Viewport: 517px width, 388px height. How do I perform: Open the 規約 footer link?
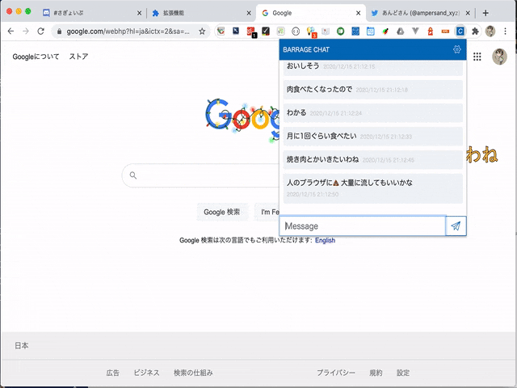click(x=376, y=373)
